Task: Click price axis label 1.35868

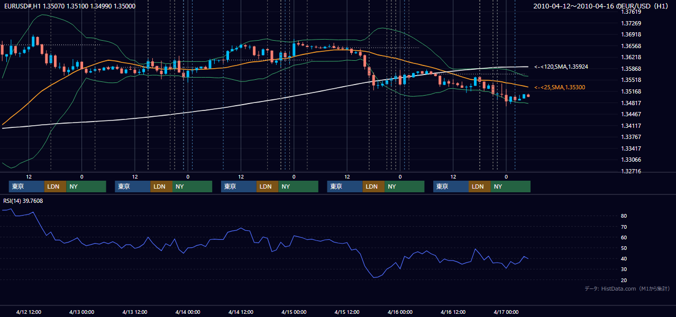Action: coord(631,69)
